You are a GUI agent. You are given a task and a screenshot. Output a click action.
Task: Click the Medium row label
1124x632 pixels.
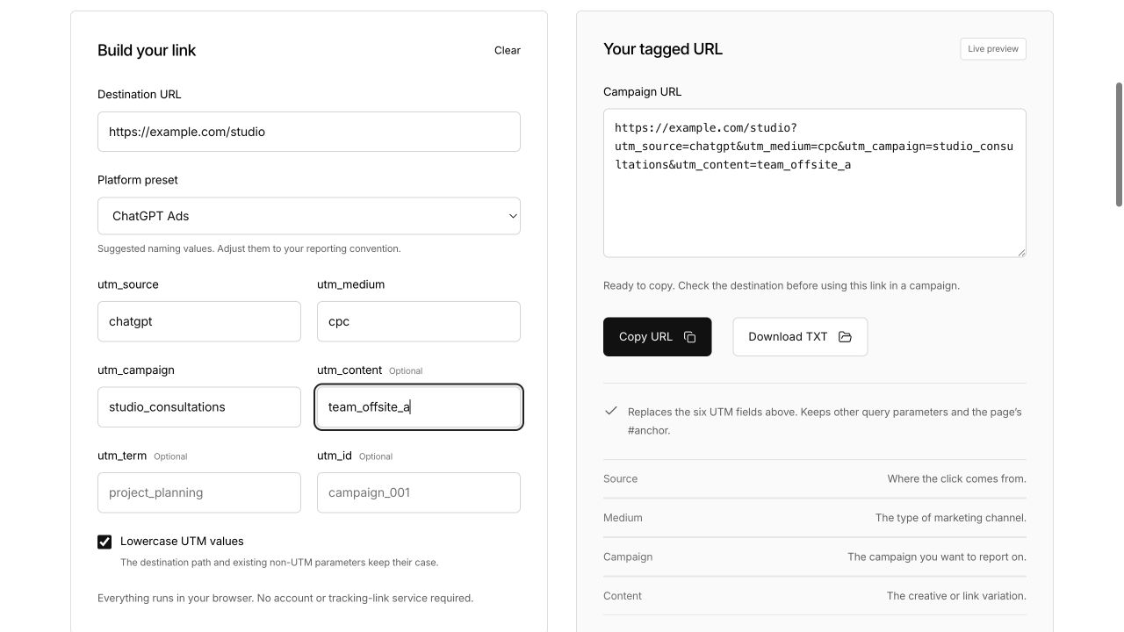pos(623,518)
